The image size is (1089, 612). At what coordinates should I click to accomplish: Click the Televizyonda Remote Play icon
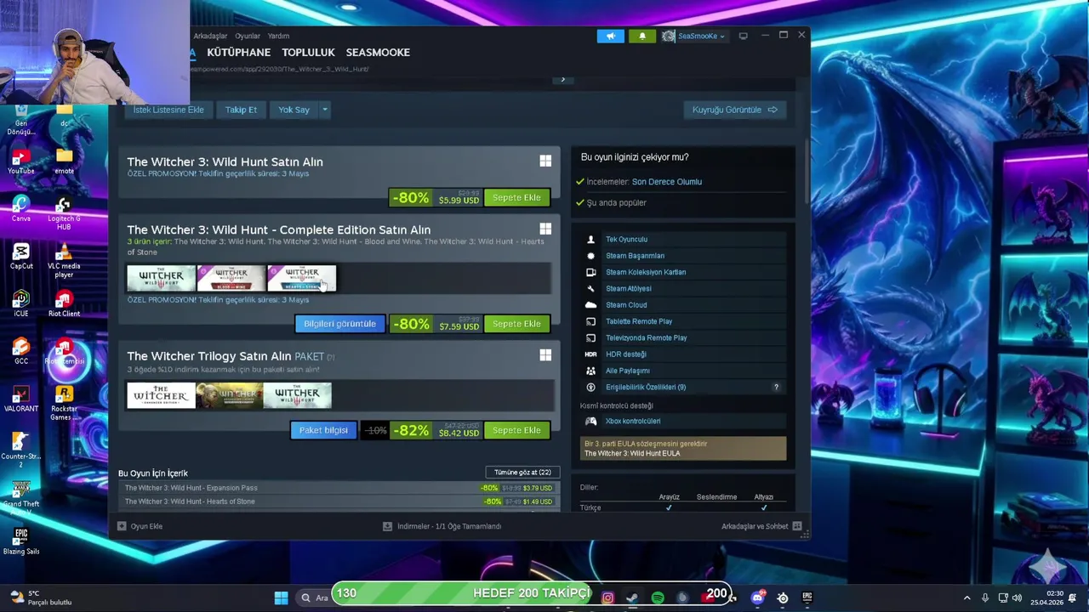pyautogui.click(x=590, y=337)
